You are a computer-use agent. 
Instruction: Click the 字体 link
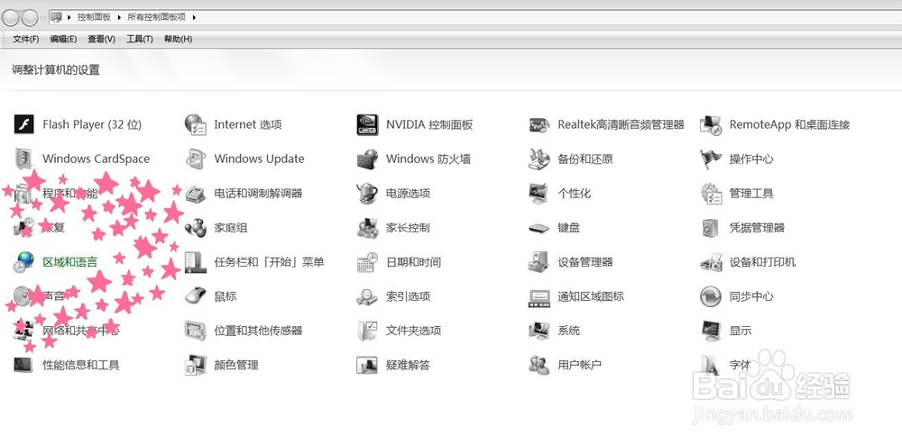click(740, 365)
